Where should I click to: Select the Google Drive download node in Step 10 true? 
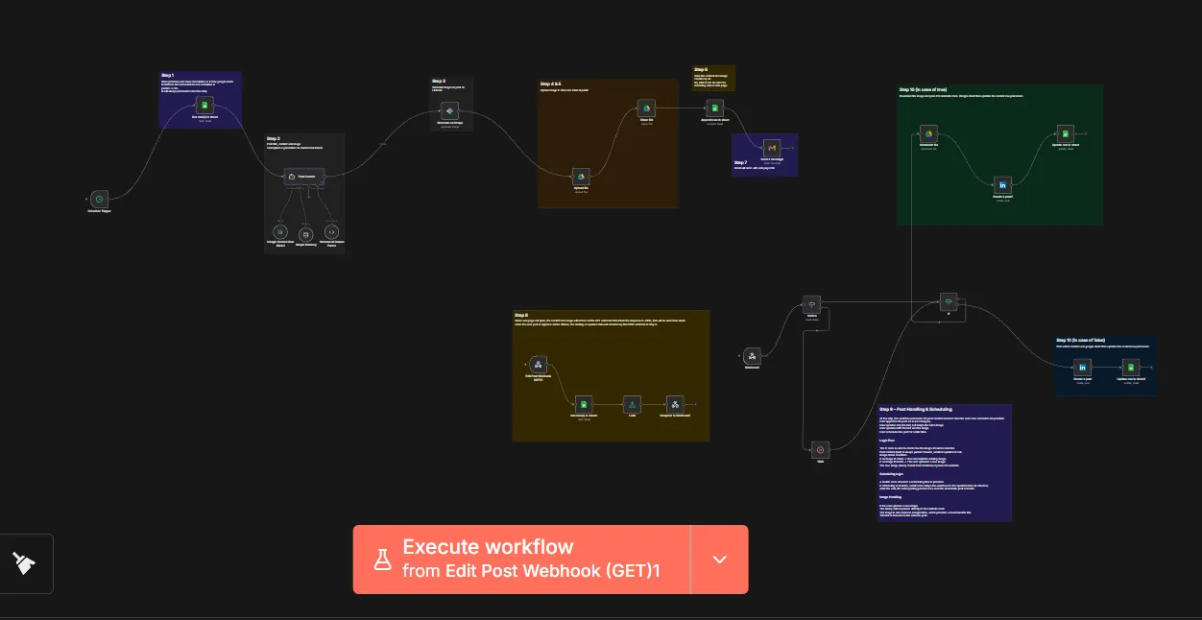928,134
